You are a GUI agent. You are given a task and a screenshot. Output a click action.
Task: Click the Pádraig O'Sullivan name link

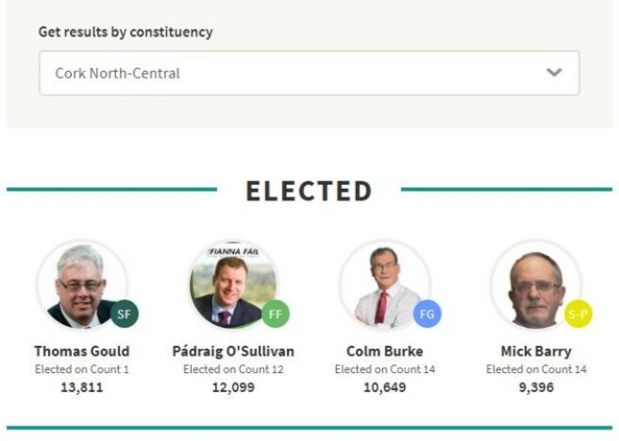click(233, 351)
